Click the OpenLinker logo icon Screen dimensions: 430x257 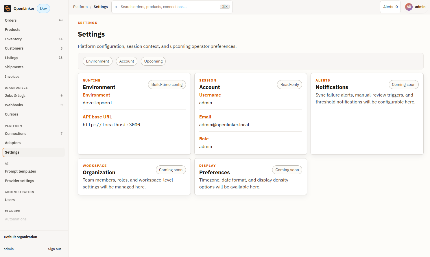[x=8, y=8]
